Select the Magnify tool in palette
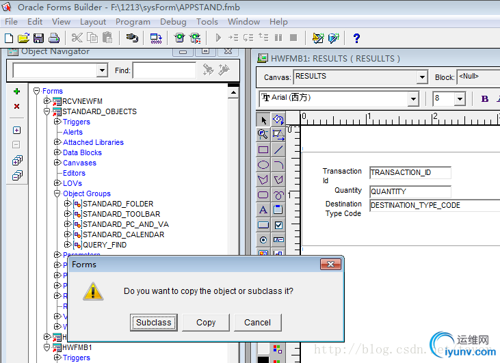The height and width of the screenshot is (363, 500). click(x=263, y=134)
